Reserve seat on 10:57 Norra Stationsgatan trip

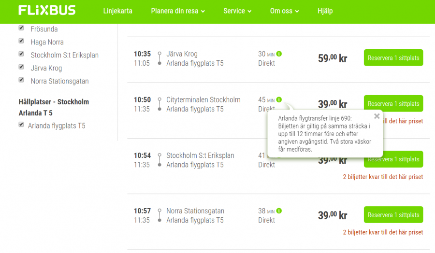tap(393, 215)
